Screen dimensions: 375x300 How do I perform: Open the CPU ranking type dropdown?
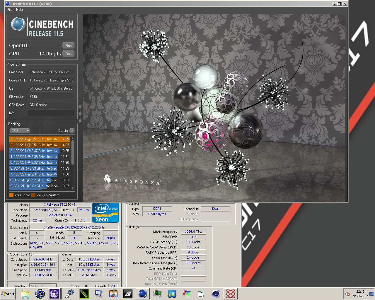20,131
